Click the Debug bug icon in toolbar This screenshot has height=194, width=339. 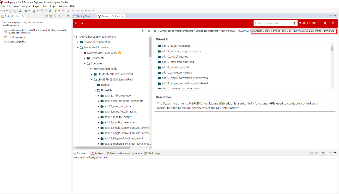pos(26,11)
